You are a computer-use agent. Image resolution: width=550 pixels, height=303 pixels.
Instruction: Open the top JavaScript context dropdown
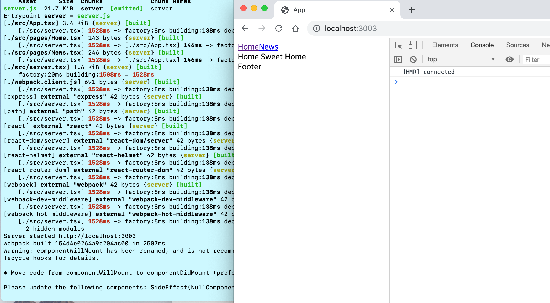461,59
